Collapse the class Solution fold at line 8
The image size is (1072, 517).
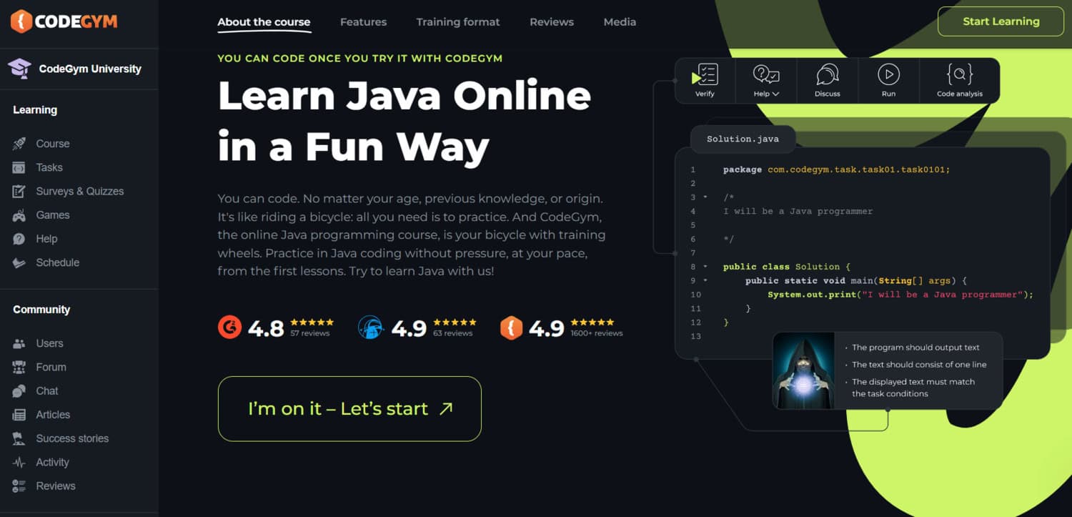pyautogui.click(x=706, y=267)
